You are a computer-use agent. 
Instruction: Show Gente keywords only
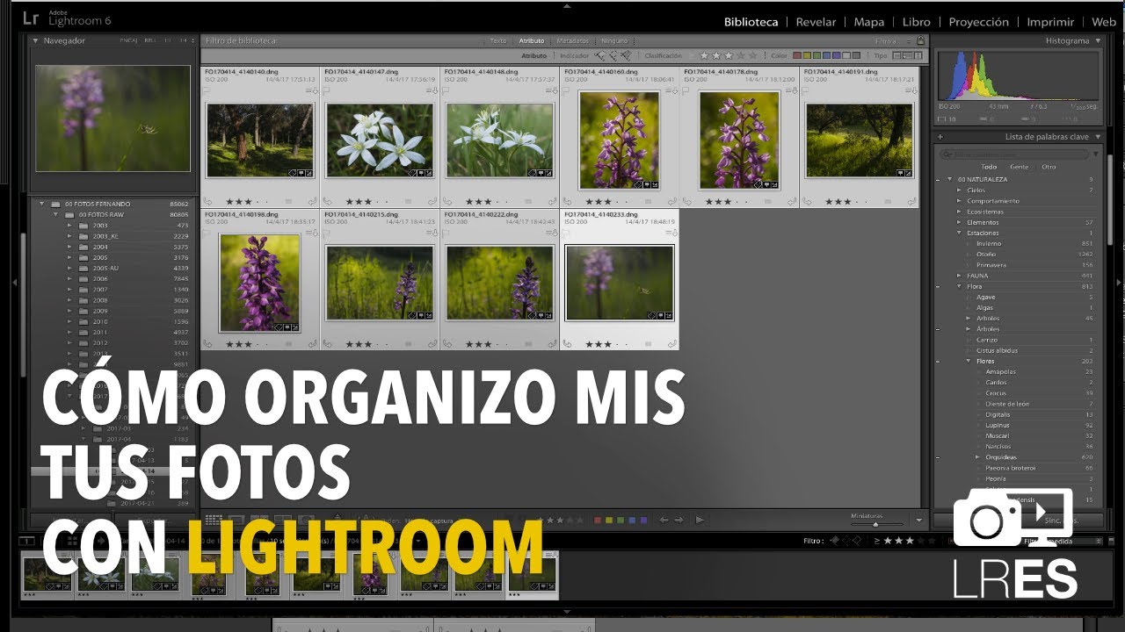(1019, 167)
